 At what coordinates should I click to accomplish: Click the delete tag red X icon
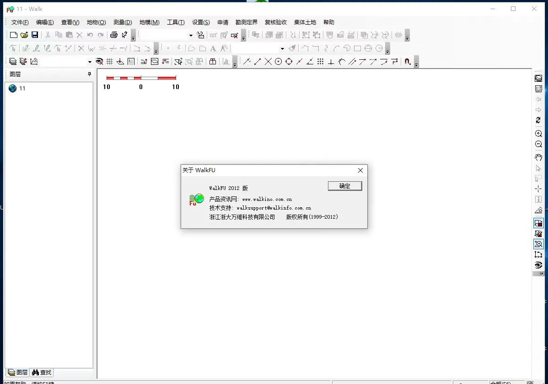[x=235, y=35]
